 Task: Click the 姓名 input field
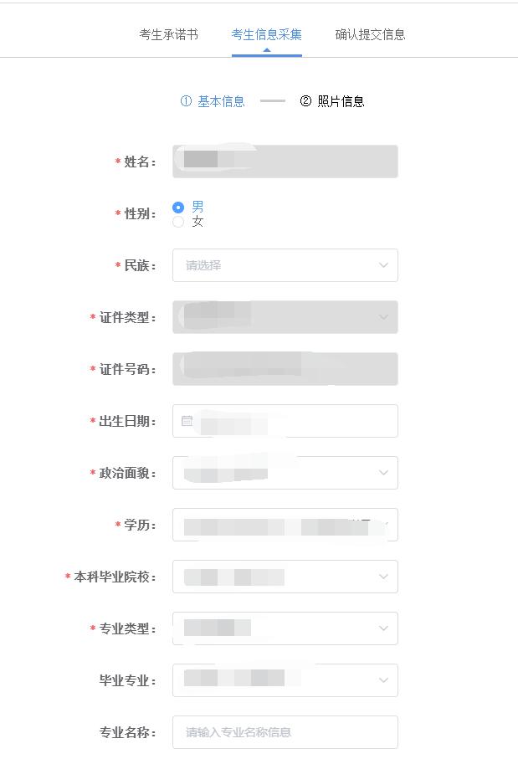click(285, 162)
